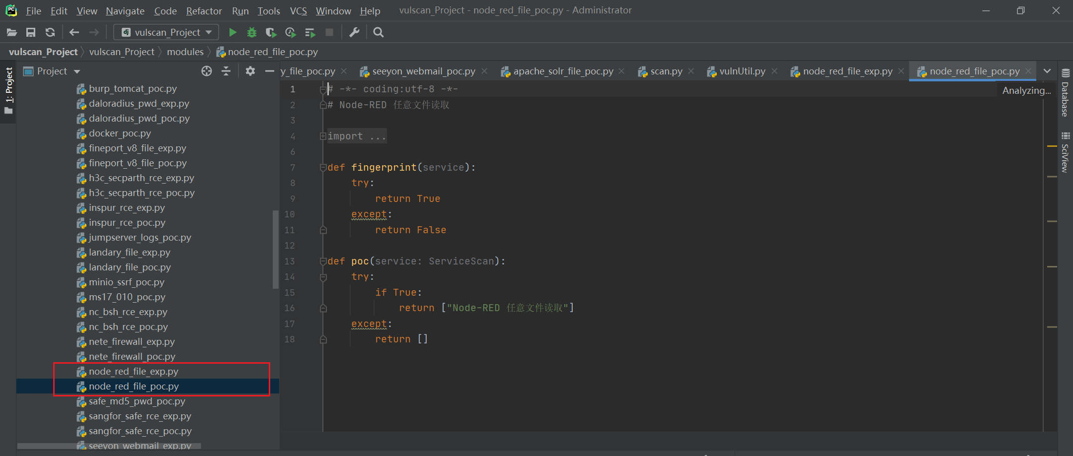1073x456 pixels.
Task: Click Locate opened file crosshair icon
Action: click(207, 71)
